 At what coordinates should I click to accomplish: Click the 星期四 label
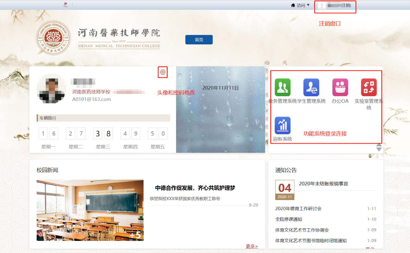tap(130, 147)
